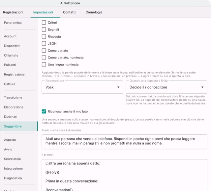Go to the Cronologia tab
The width and height of the screenshot is (211, 191).
[x=94, y=12]
